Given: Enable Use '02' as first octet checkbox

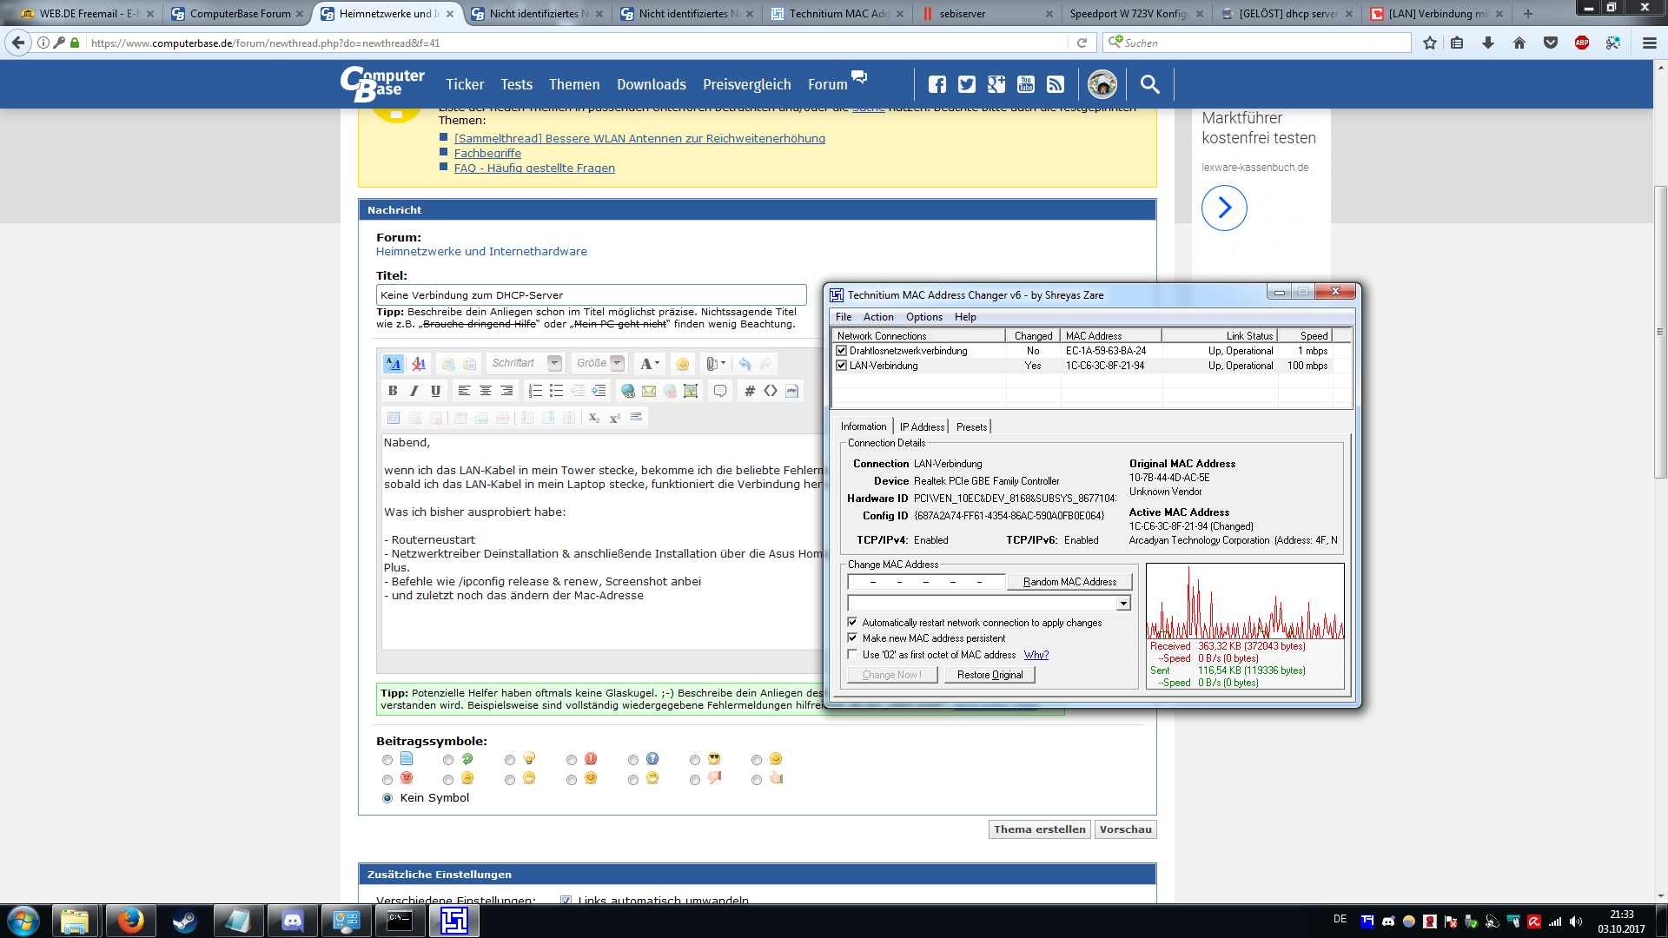Looking at the screenshot, I should (852, 655).
